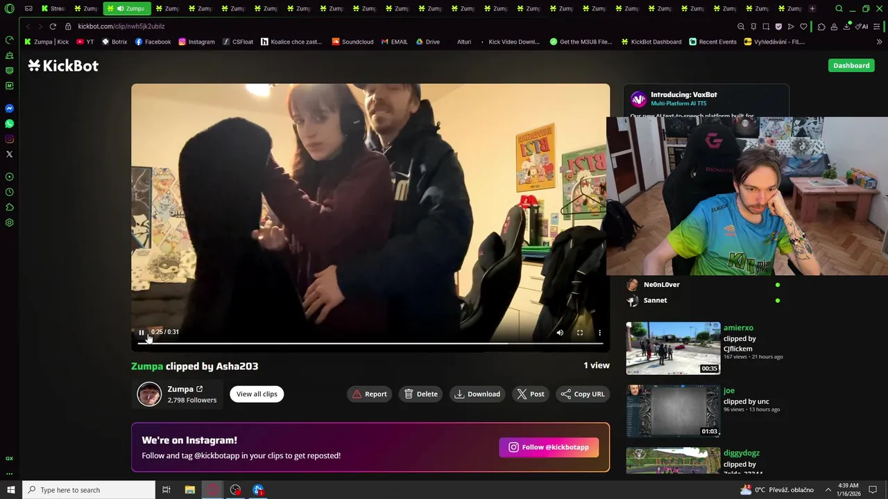Viewport: 888px width, 499px height.
Task: Open the Zumpa | Kick bookmark
Action: [x=46, y=42]
